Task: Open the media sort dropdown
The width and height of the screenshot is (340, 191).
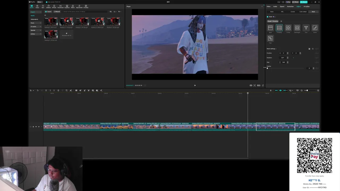Action: [x=115, y=12]
